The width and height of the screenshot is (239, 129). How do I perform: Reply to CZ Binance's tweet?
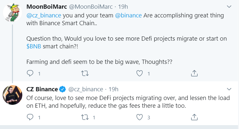point(30,117)
